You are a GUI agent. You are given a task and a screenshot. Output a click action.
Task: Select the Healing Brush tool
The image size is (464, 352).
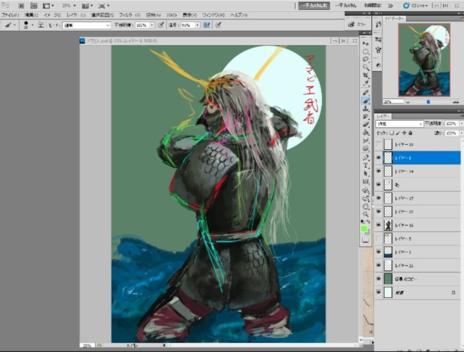[366, 93]
